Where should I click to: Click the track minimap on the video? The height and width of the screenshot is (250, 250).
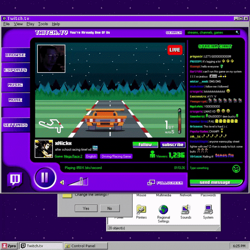pos(51,126)
